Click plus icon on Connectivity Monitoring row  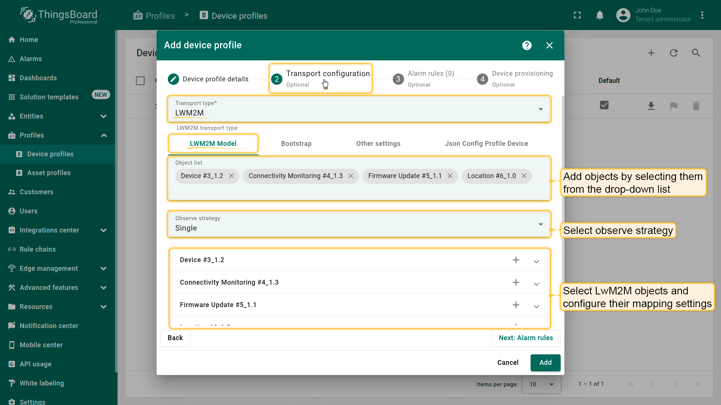tap(516, 282)
